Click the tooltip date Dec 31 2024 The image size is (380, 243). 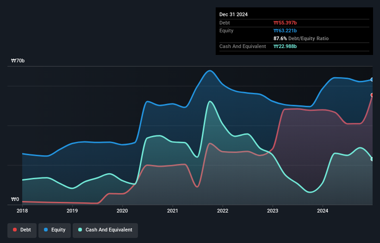pyautogui.click(x=233, y=14)
